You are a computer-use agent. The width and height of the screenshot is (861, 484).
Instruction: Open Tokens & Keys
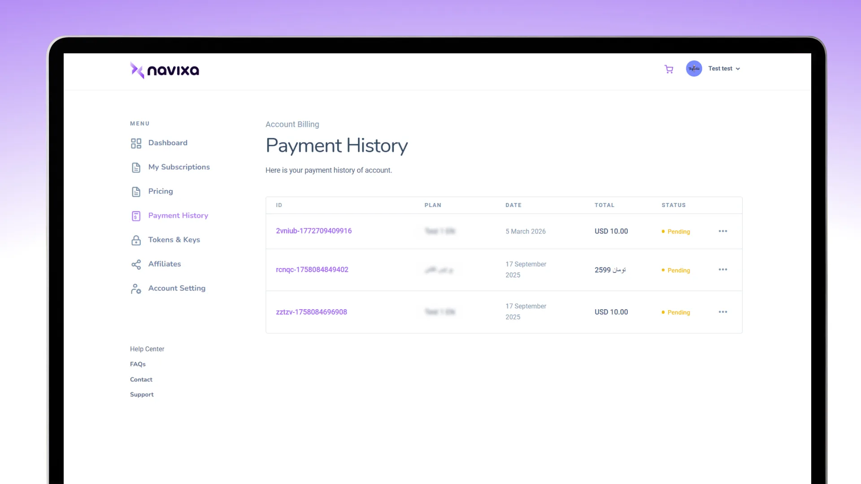tap(174, 240)
